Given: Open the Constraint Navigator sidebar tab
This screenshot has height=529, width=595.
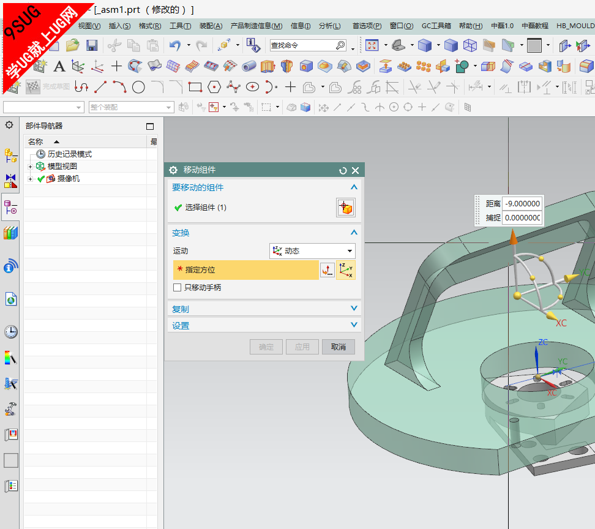Looking at the screenshot, I should pos(10,181).
